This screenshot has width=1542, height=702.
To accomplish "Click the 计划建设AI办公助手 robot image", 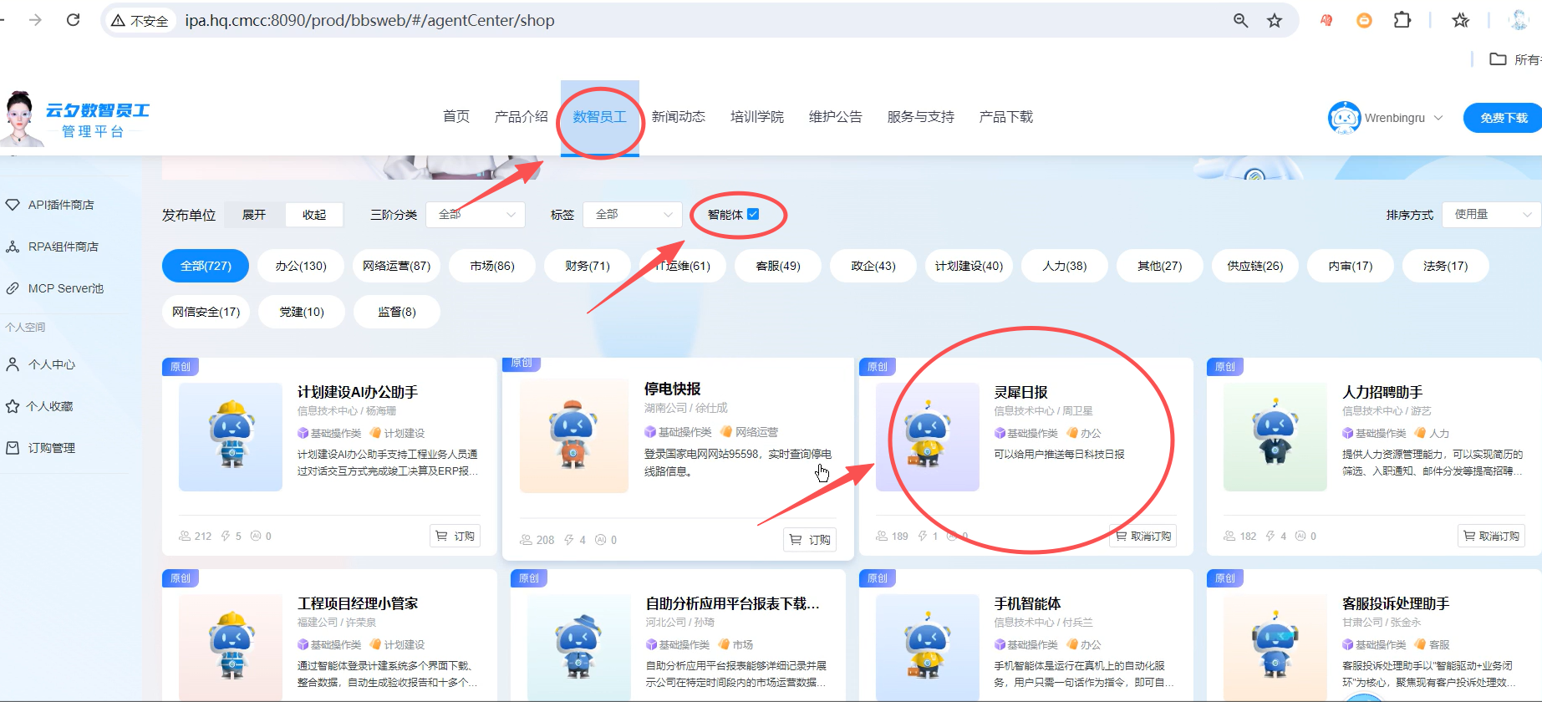I will 231,436.
